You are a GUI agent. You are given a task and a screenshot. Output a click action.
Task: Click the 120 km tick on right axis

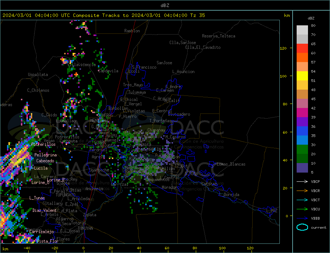pos(283,48)
